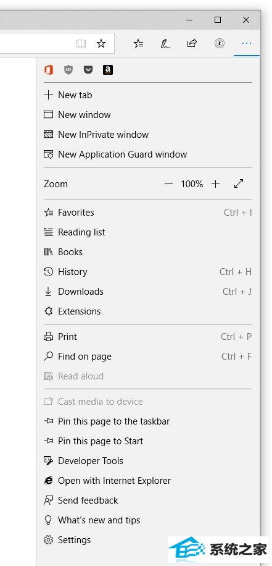
Task: Click the Share page icon
Action: coord(192,43)
